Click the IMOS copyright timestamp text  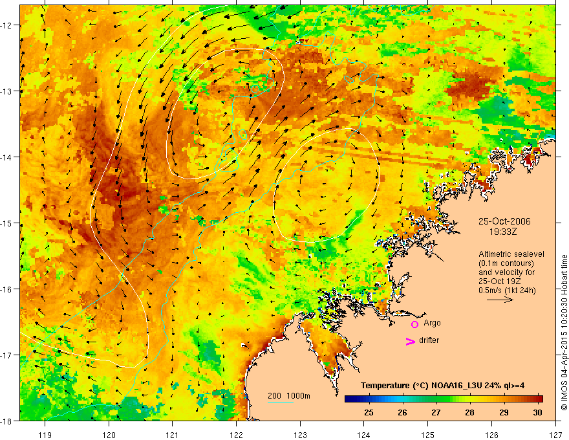(x=564, y=333)
